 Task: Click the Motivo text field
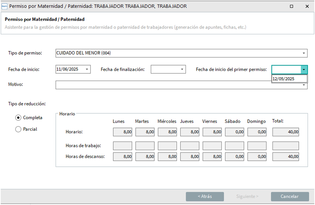[x=177, y=85]
